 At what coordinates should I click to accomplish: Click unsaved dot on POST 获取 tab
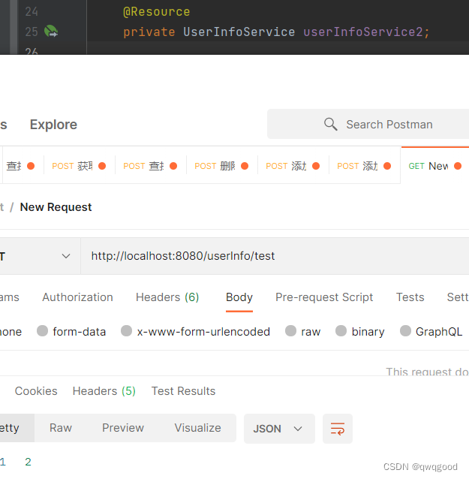tap(102, 166)
